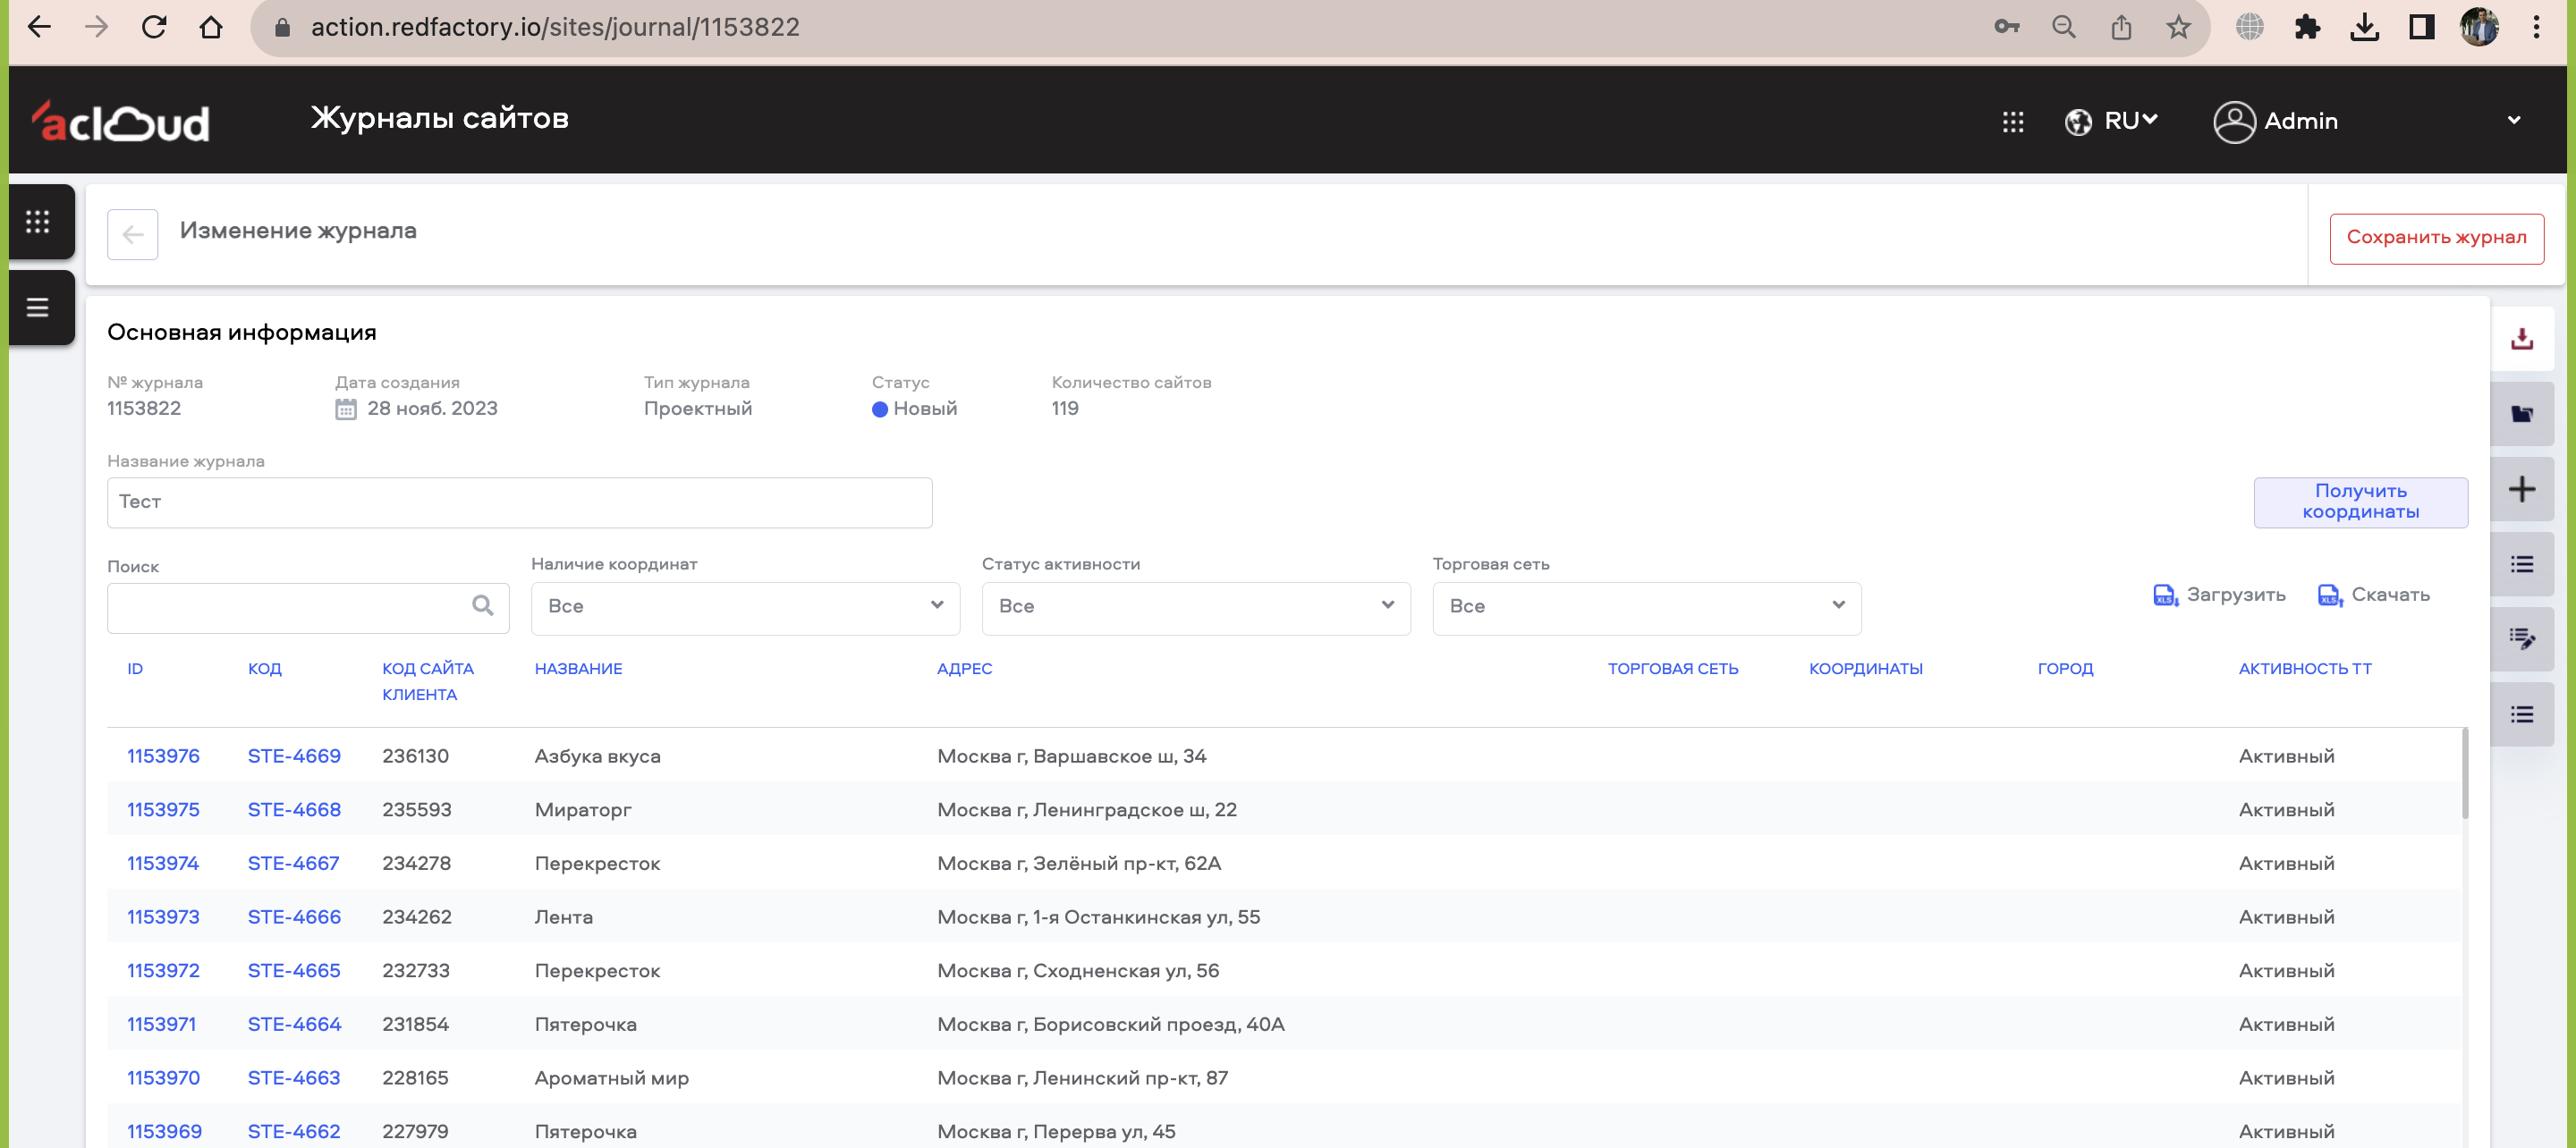2576x1148 pixels.
Task: Click Получить координаты button
Action: [x=2360, y=502]
